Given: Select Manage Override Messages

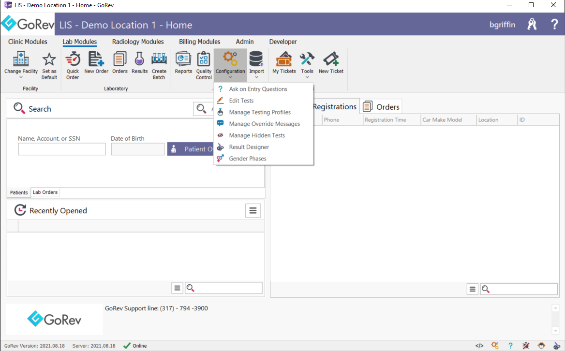Looking at the screenshot, I should click(x=264, y=123).
